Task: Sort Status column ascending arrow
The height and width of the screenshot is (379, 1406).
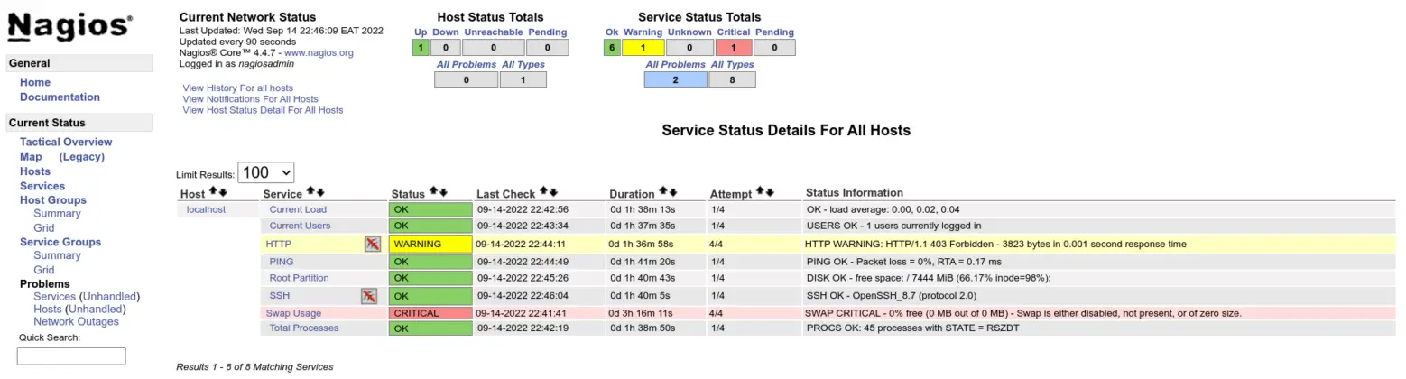Action: pos(433,192)
